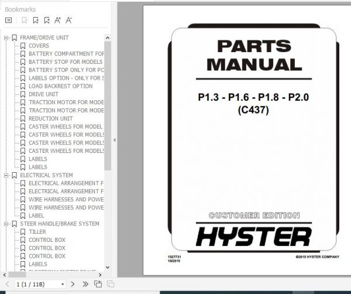Click the PARTS MANUAL cover title
Viewport: 351px width, 294px height.
pyautogui.click(x=254, y=56)
